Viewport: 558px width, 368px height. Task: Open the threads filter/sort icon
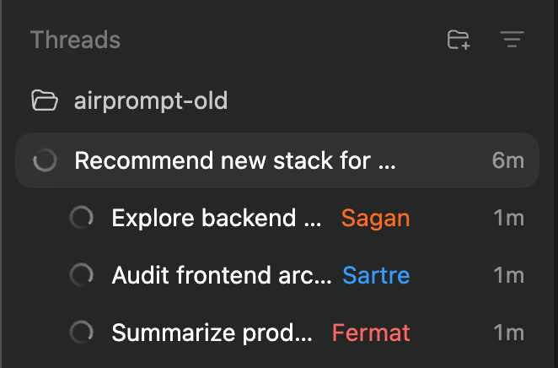pos(512,39)
